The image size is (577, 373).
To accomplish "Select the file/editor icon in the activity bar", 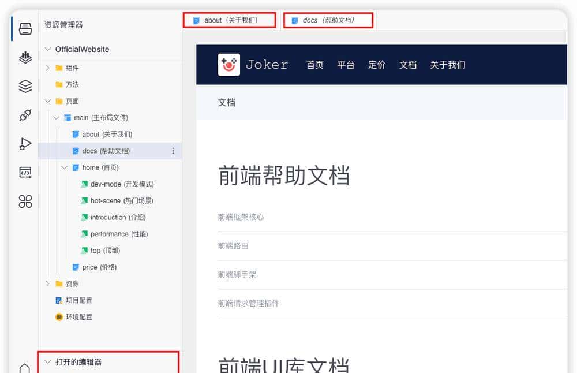I will (x=25, y=29).
